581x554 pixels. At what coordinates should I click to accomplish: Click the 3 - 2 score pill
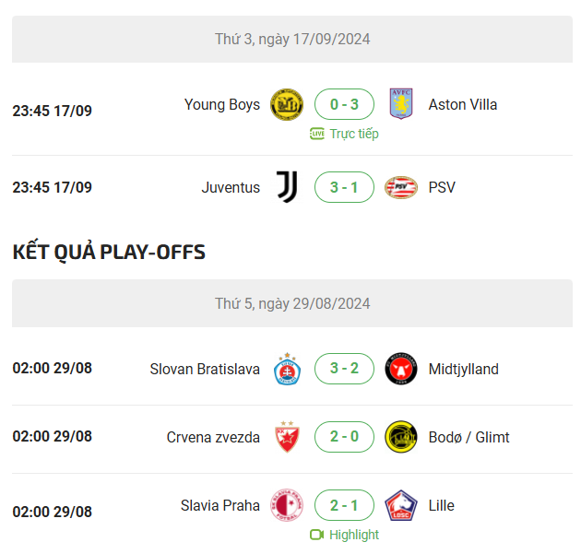pyautogui.click(x=344, y=369)
